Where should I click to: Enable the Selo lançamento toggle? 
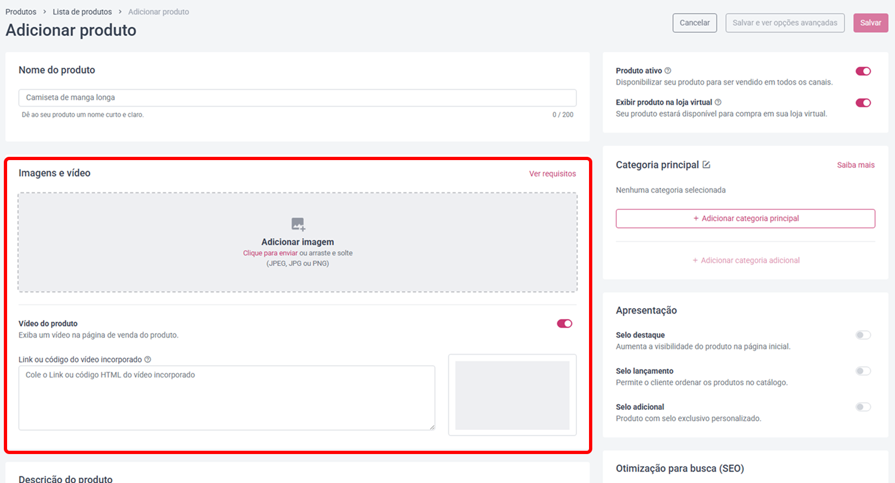point(863,371)
